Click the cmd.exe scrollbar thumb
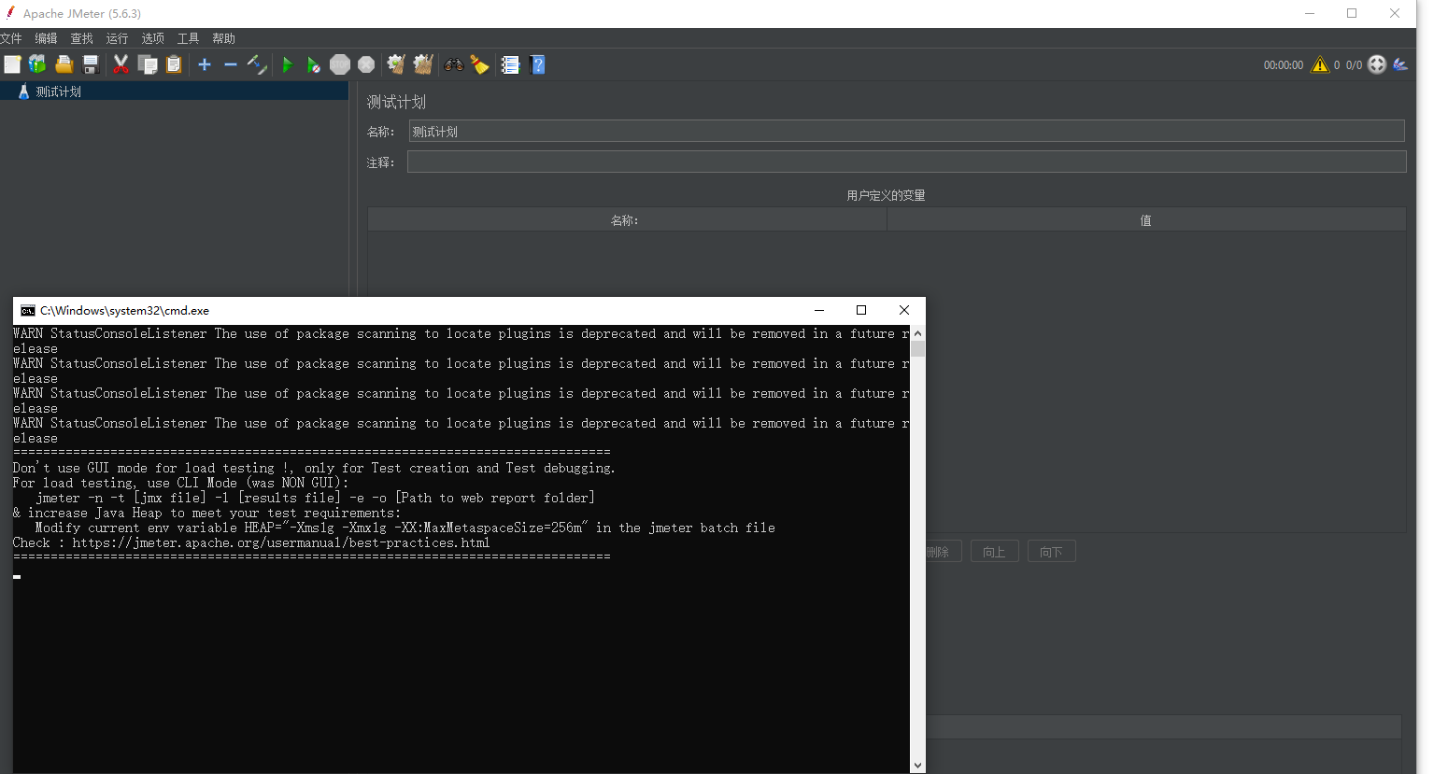 [917, 349]
